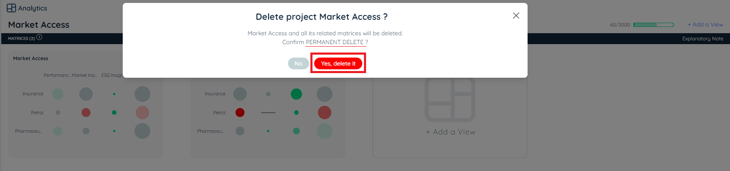This screenshot has width=730, height=171.
Task: Click the Market Access page title
Action: pyautogui.click(x=39, y=25)
